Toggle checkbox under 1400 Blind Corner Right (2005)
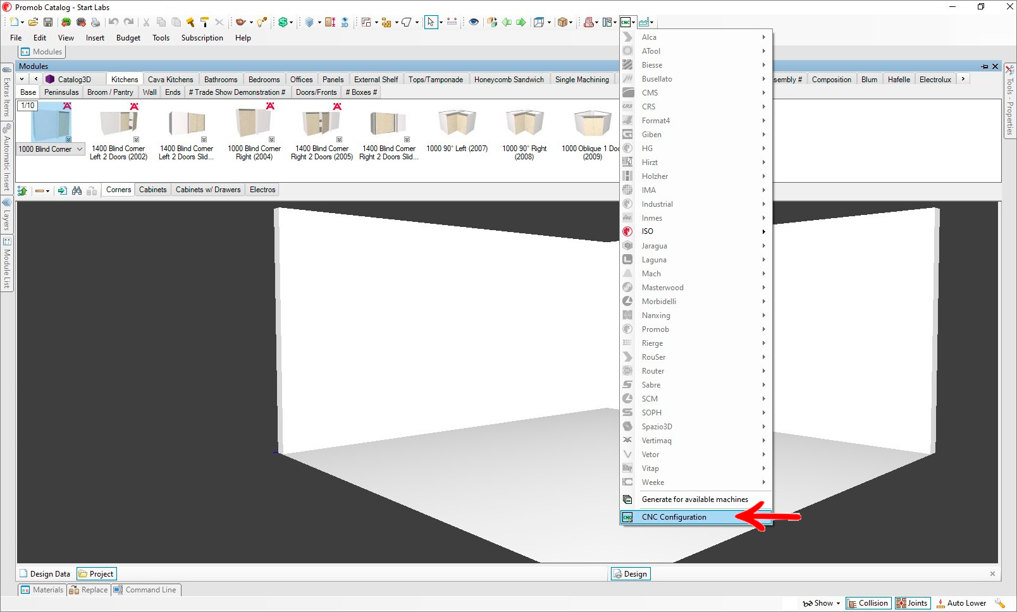This screenshot has width=1017, height=612. point(339,139)
